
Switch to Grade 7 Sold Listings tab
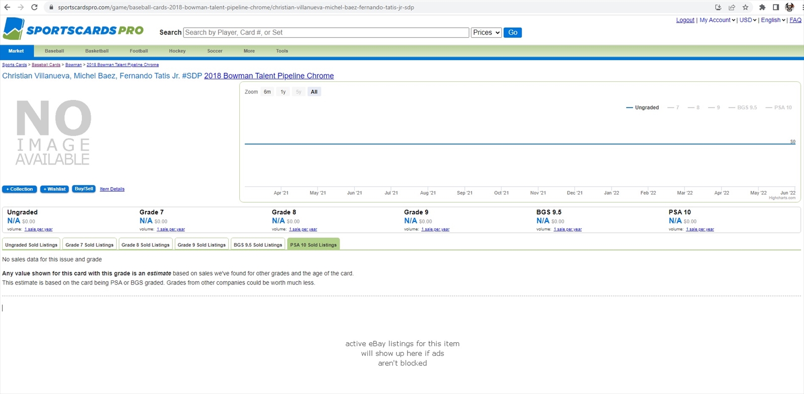89,244
